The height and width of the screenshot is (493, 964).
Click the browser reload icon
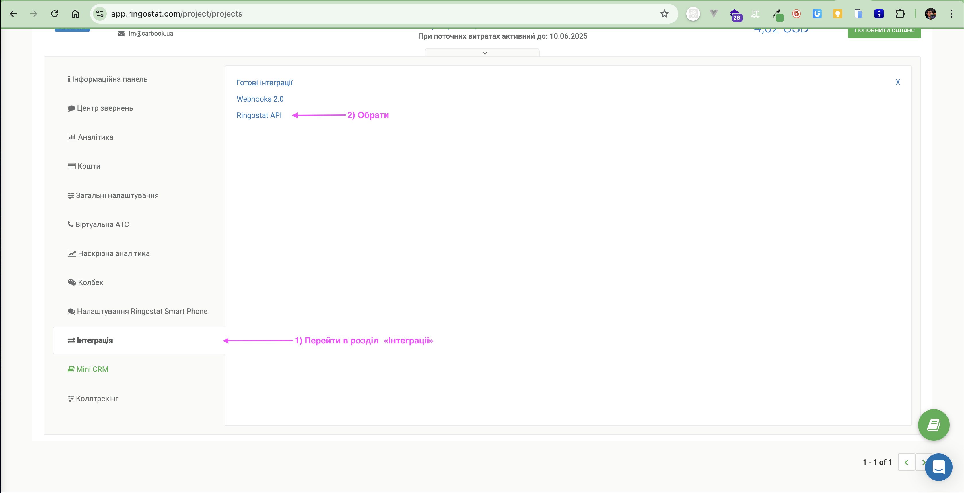click(55, 14)
